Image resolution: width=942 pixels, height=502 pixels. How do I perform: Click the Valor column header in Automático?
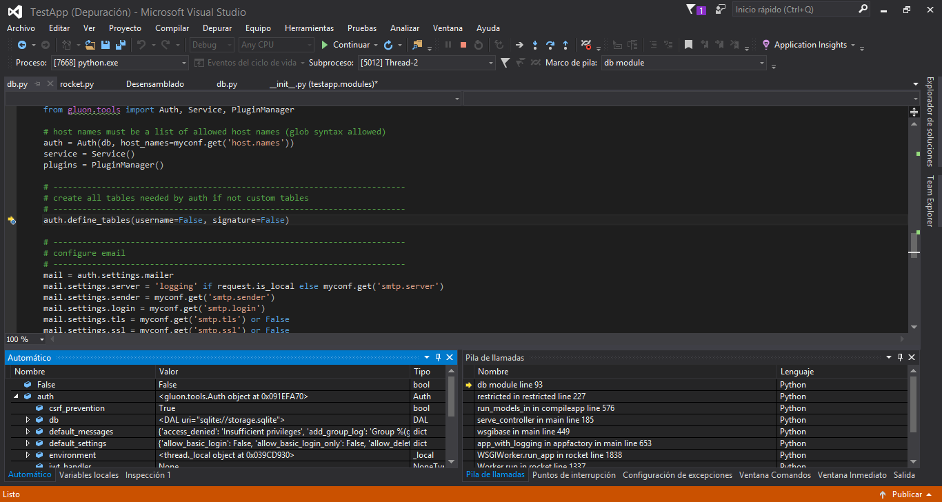tap(283, 372)
